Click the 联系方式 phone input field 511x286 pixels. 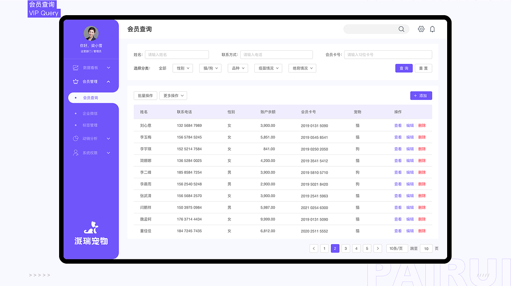(x=276, y=55)
